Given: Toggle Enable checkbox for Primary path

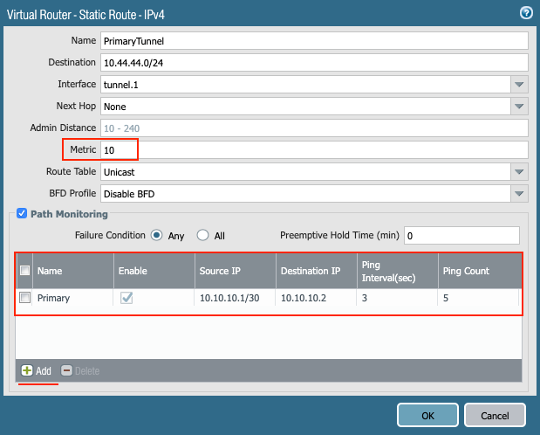Looking at the screenshot, I should pos(126,297).
